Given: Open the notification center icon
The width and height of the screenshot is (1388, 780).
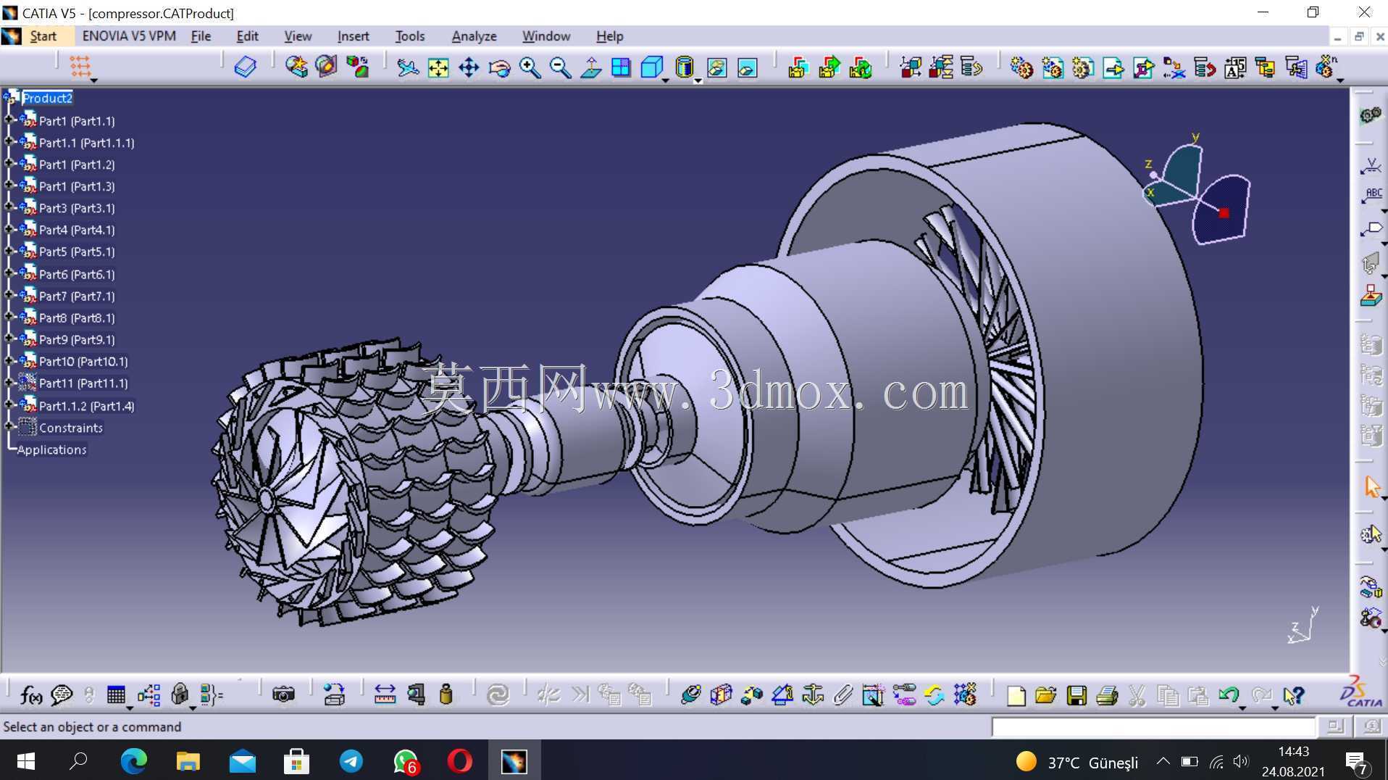Looking at the screenshot, I should click(1356, 762).
